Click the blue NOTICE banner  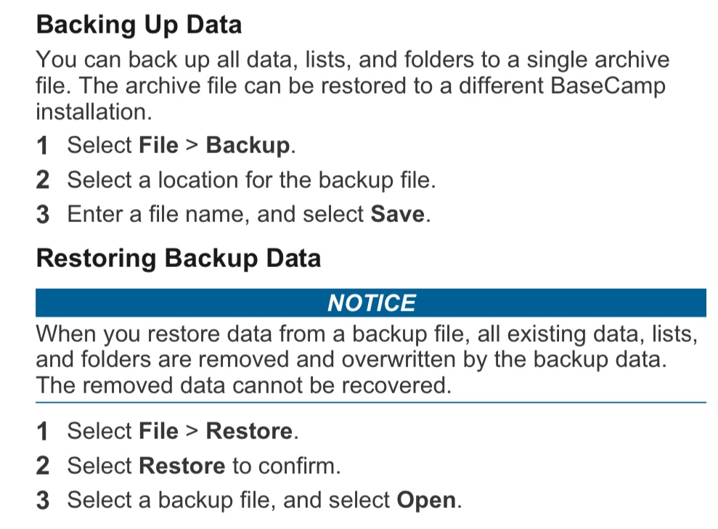tap(371, 303)
